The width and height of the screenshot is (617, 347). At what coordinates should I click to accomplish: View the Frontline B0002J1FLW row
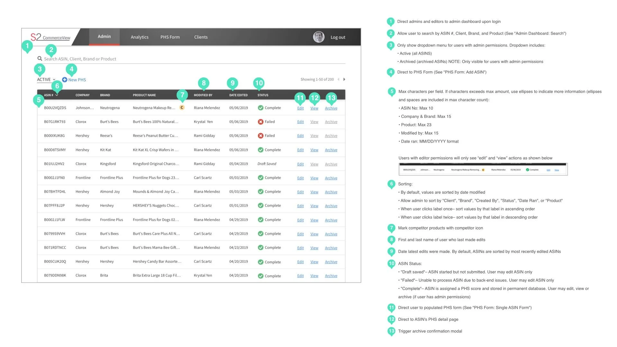pyautogui.click(x=314, y=220)
